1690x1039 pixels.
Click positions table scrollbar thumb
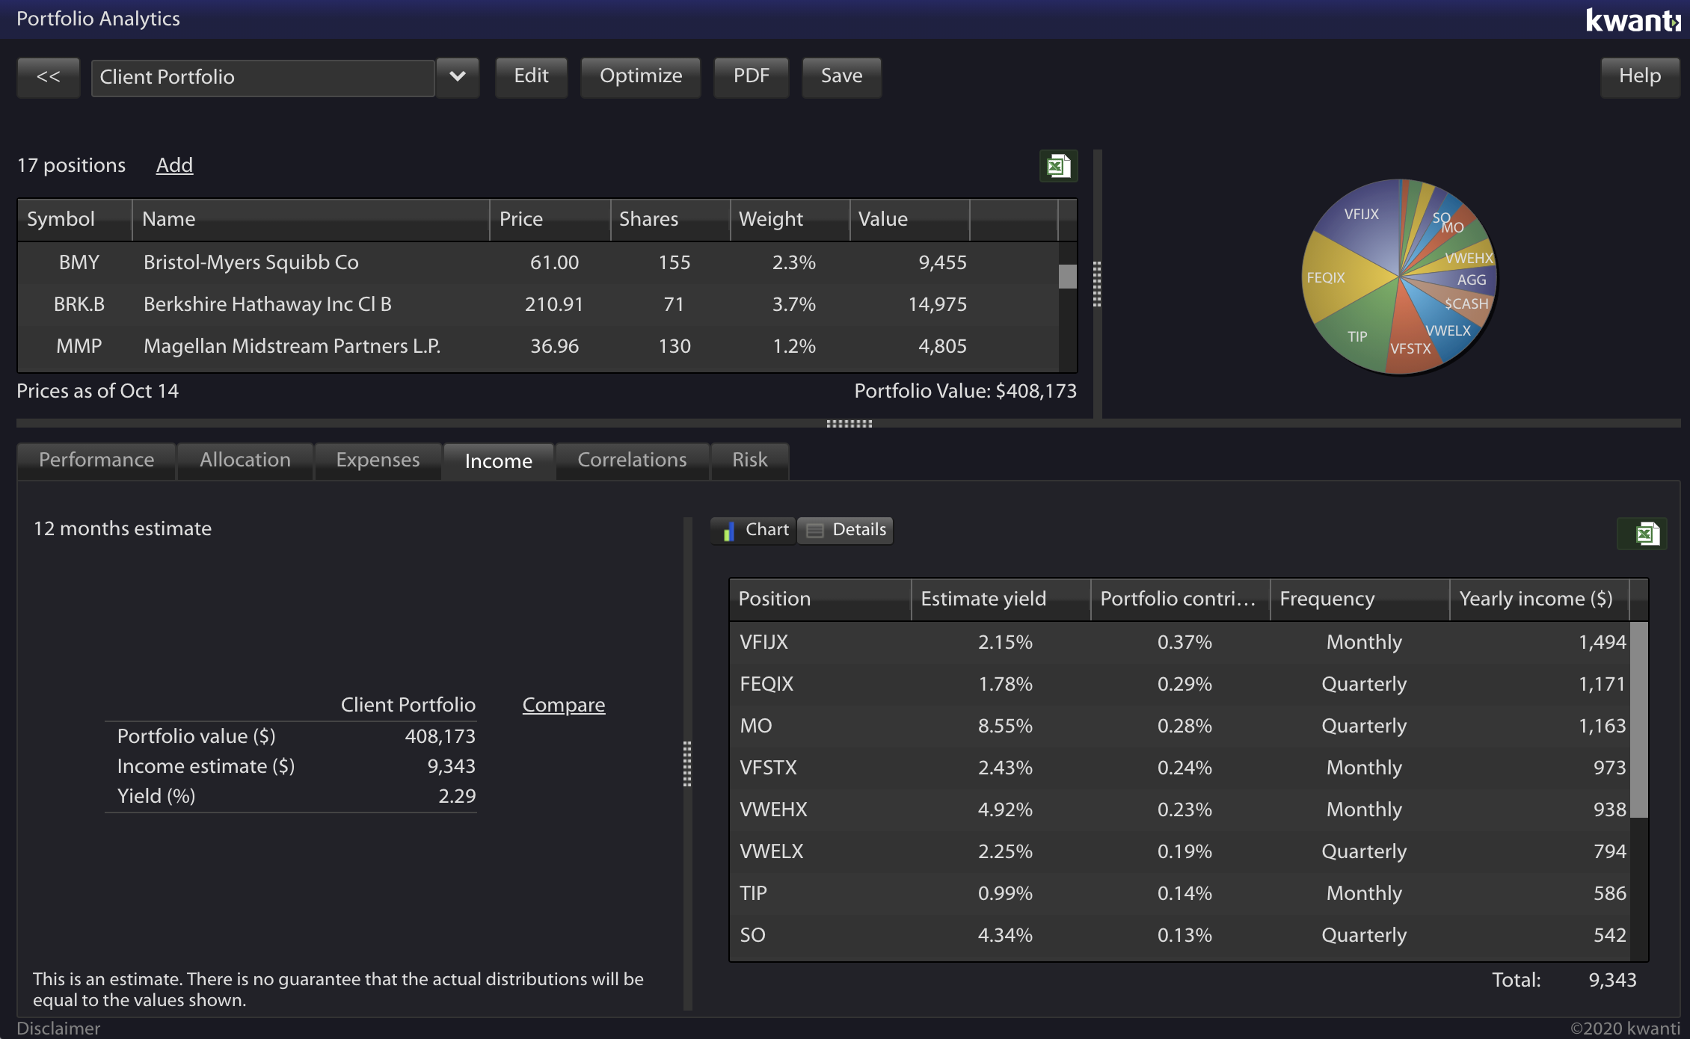click(1068, 277)
